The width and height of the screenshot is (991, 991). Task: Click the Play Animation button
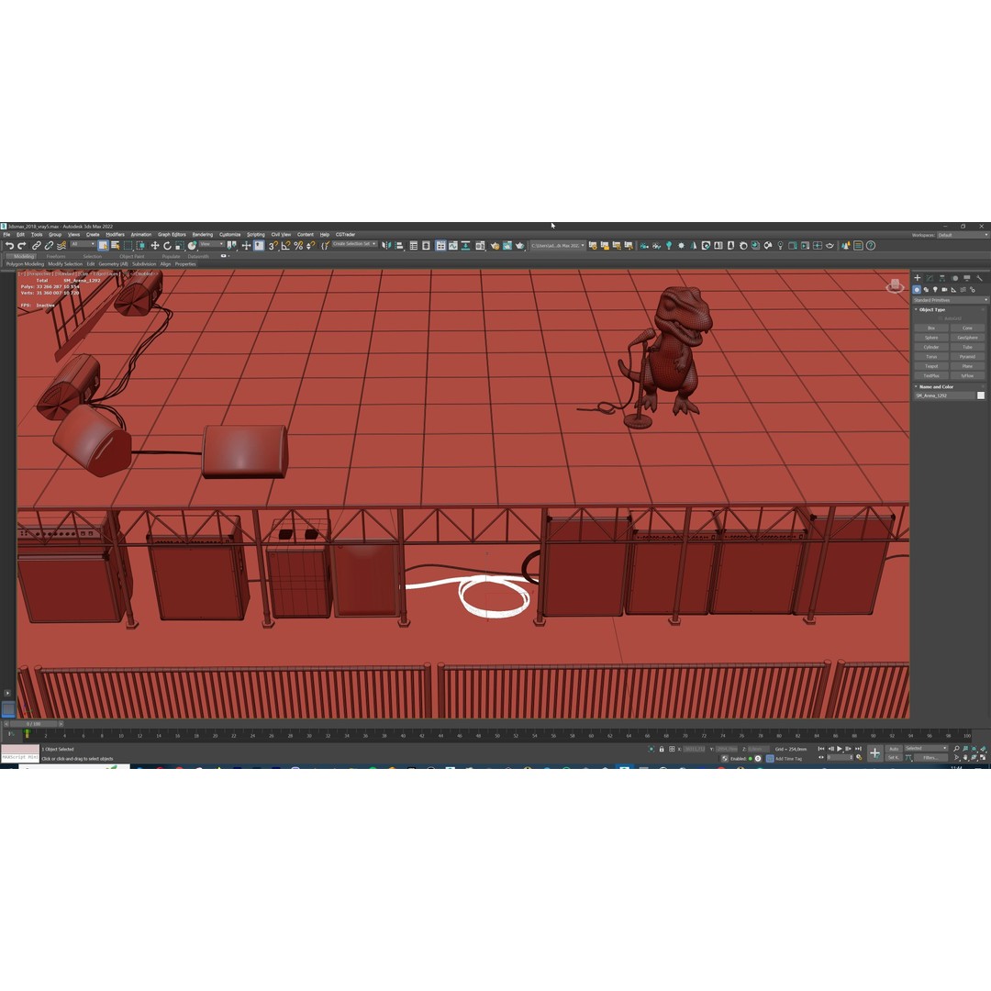(840, 749)
